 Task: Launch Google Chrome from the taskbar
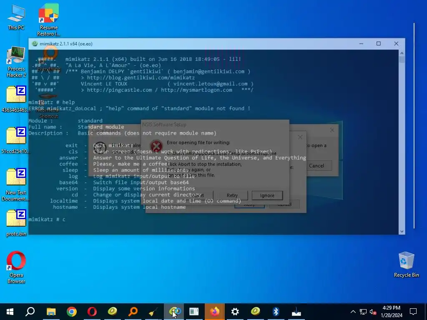coord(72,312)
